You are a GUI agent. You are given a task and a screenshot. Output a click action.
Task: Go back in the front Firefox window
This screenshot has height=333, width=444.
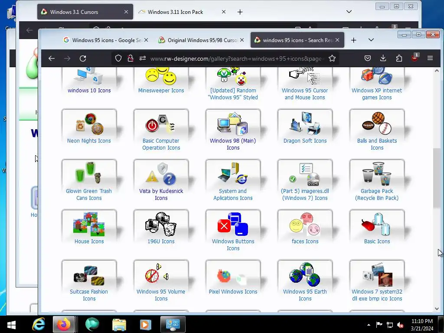(51, 59)
